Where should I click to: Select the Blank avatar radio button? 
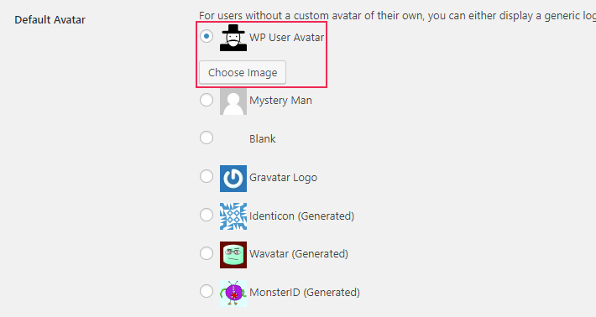click(207, 138)
